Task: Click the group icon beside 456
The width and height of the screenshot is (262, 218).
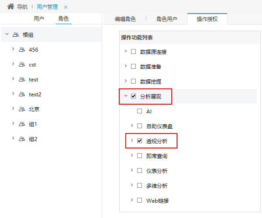Action: coord(22,49)
